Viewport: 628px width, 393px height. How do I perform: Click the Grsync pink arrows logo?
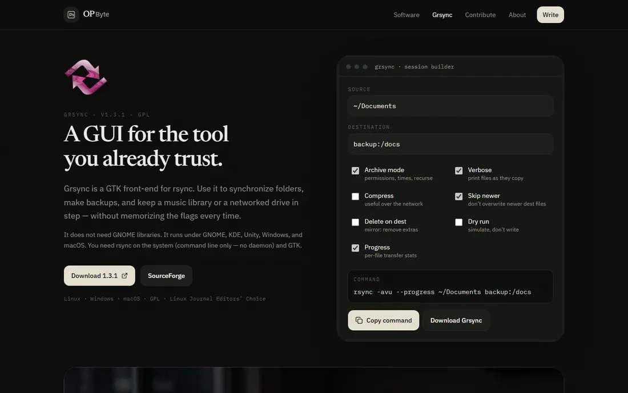[x=85, y=77]
